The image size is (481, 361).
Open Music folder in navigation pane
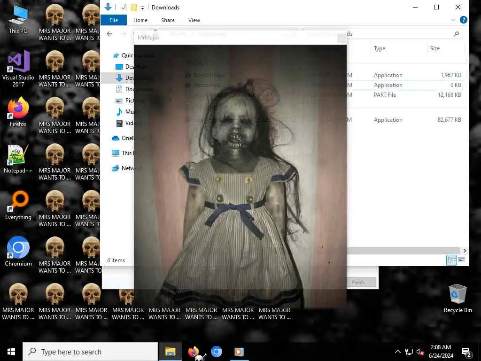pos(128,112)
